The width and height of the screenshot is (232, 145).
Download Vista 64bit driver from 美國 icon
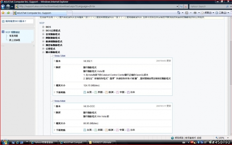pyautogui.click(x=96, y=130)
